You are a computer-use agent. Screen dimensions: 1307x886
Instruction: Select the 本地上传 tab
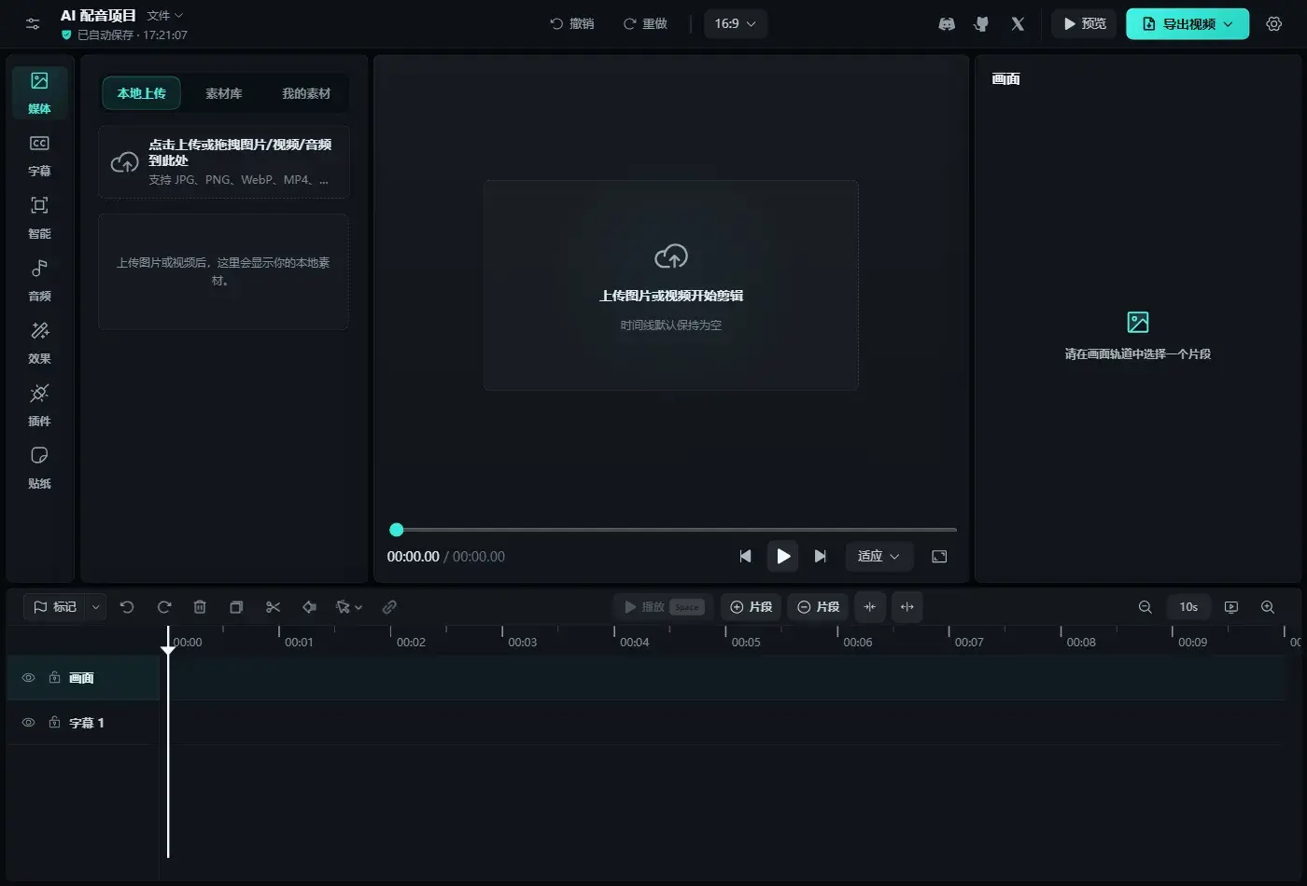[141, 93]
